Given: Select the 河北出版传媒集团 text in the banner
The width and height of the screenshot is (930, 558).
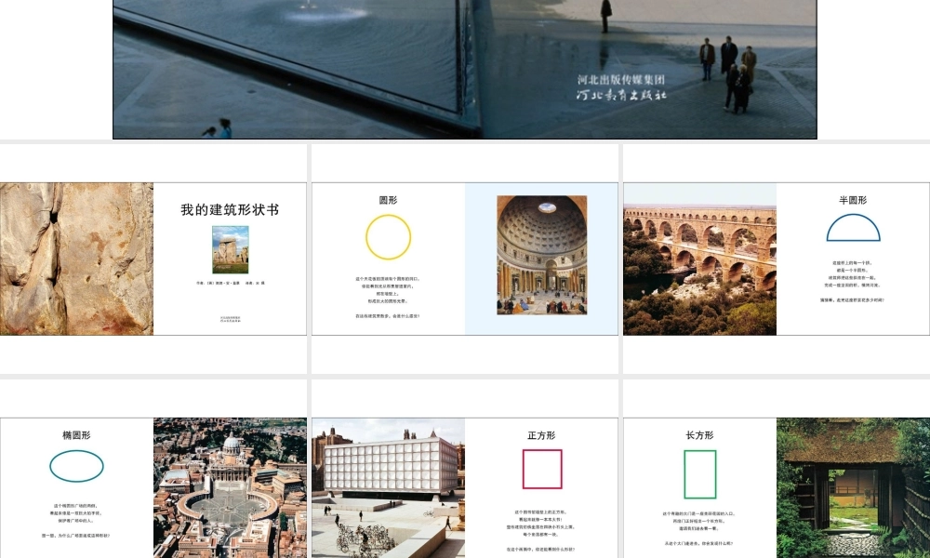Looking at the screenshot, I should [619, 79].
